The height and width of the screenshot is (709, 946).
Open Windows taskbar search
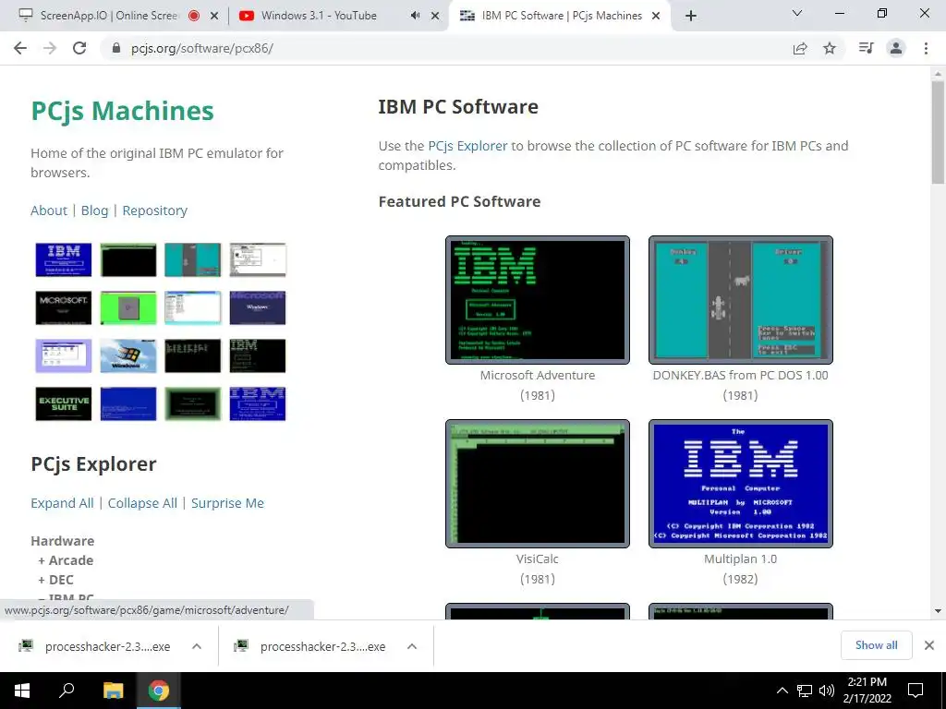67,691
